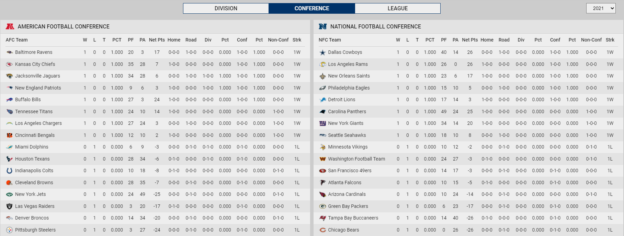Click the National Football Conference heading
This screenshot has height=236, width=624.
coord(376,26)
